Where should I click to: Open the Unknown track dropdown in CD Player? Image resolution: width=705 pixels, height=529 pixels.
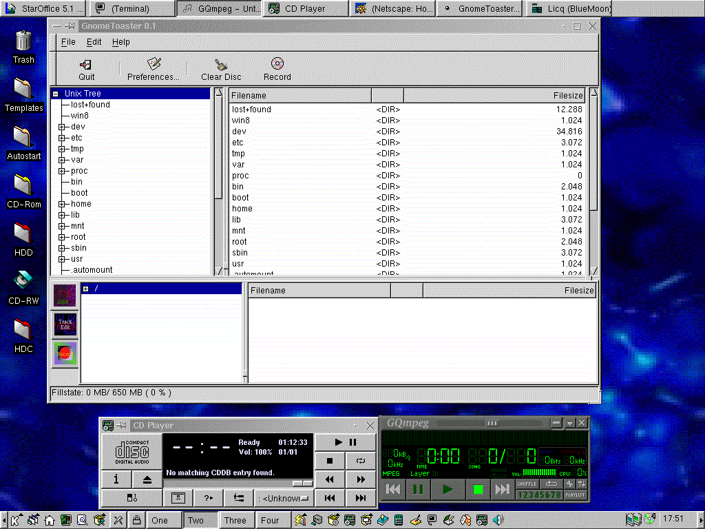click(284, 498)
